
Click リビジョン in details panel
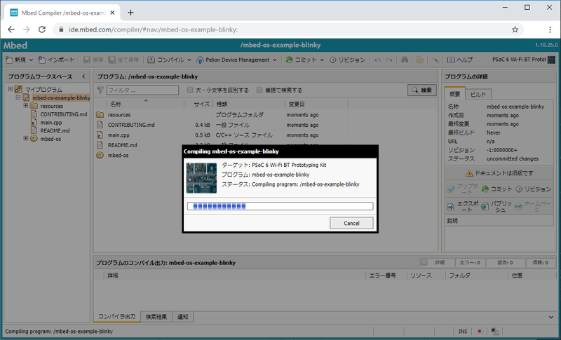[534, 189]
